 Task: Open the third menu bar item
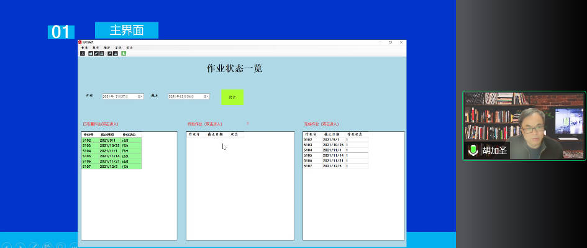[x=107, y=48]
